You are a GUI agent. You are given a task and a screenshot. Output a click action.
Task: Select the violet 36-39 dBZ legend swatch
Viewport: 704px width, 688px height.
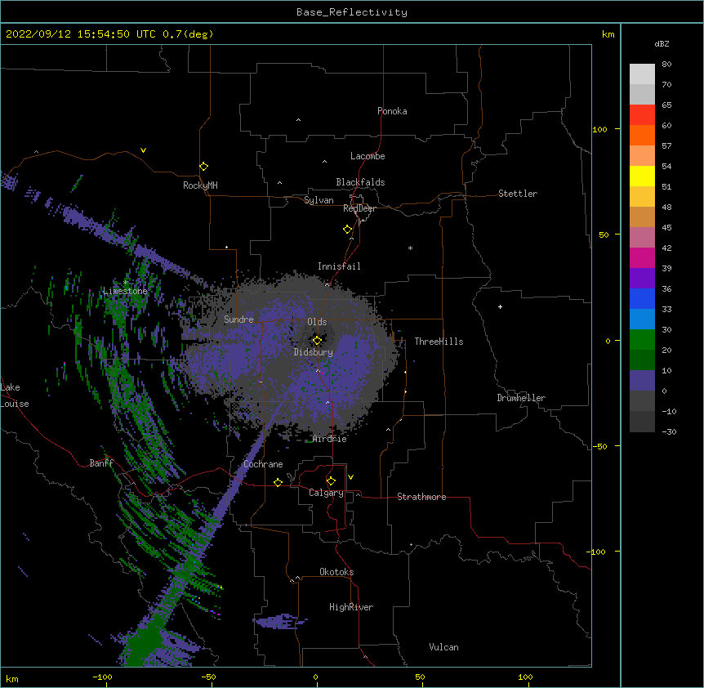coord(642,279)
